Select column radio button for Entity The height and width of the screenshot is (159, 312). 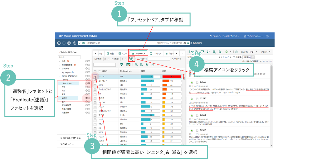(89, 80)
